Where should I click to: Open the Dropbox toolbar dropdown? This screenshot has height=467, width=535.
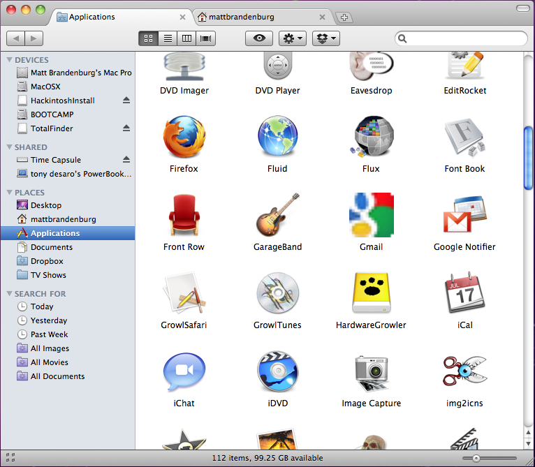[x=326, y=38]
